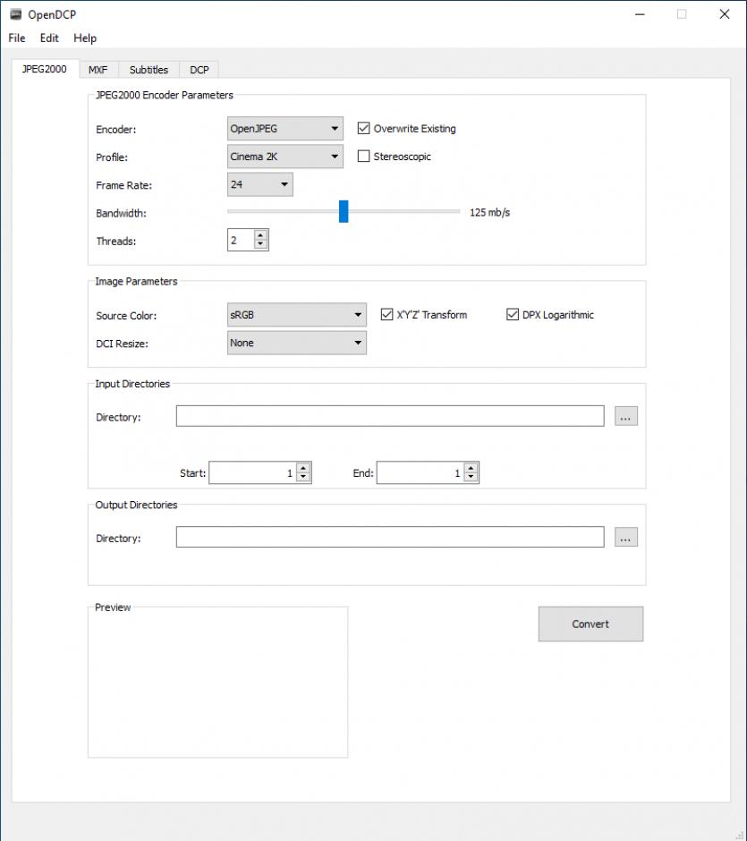Browse for the input directory
The width and height of the screenshot is (747, 841).
(x=626, y=416)
